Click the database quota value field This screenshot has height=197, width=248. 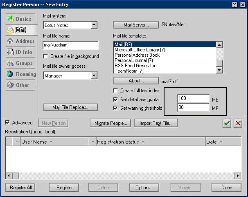click(x=193, y=99)
